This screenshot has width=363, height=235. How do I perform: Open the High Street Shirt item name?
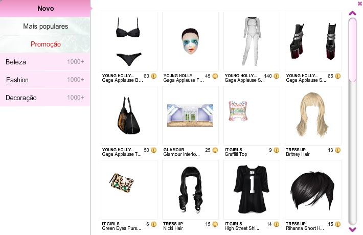point(242,228)
